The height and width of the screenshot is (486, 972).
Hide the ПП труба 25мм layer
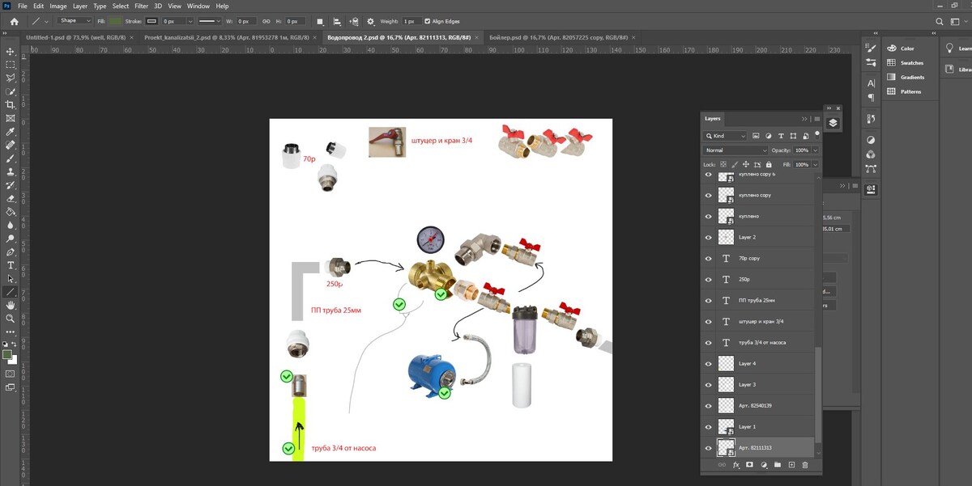709,301
